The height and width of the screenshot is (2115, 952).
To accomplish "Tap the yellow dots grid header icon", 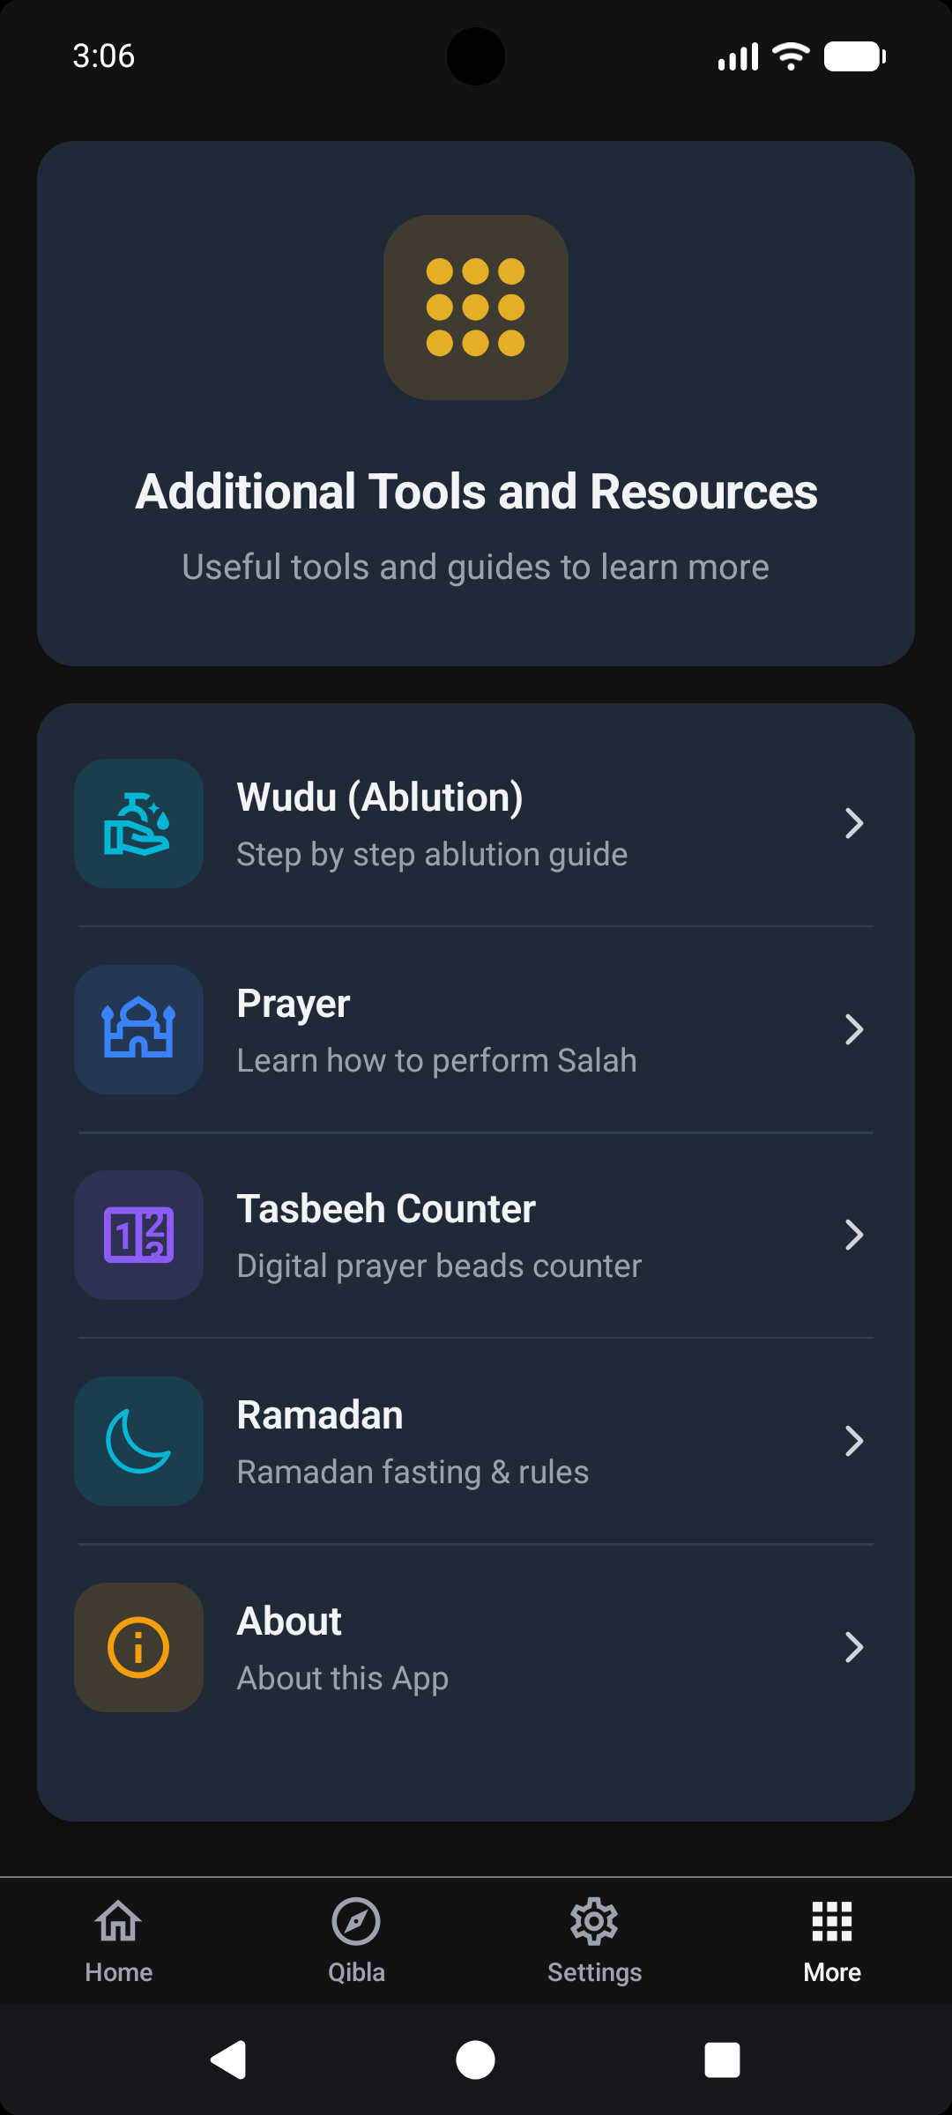I will point(476,308).
